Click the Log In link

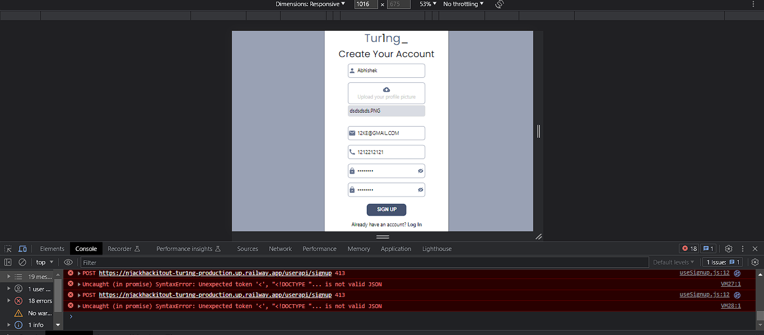pyautogui.click(x=414, y=224)
